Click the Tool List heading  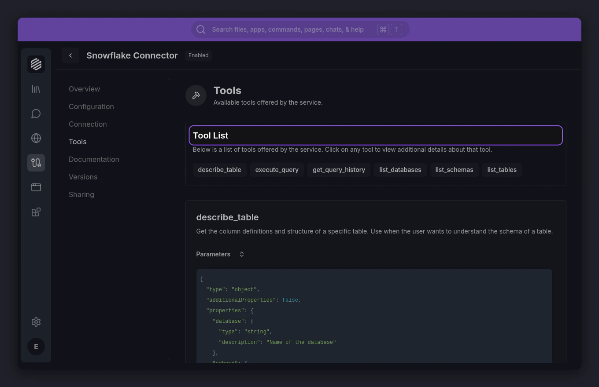pos(211,135)
